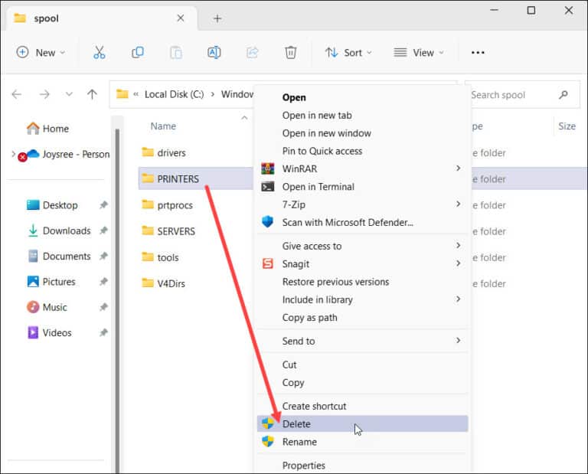Choose Cut in context menu

click(x=362, y=364)
